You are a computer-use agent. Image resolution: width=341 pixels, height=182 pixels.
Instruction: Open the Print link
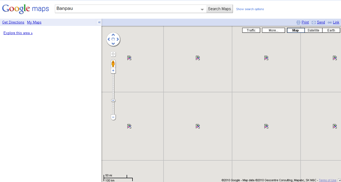tap(305, 22)
